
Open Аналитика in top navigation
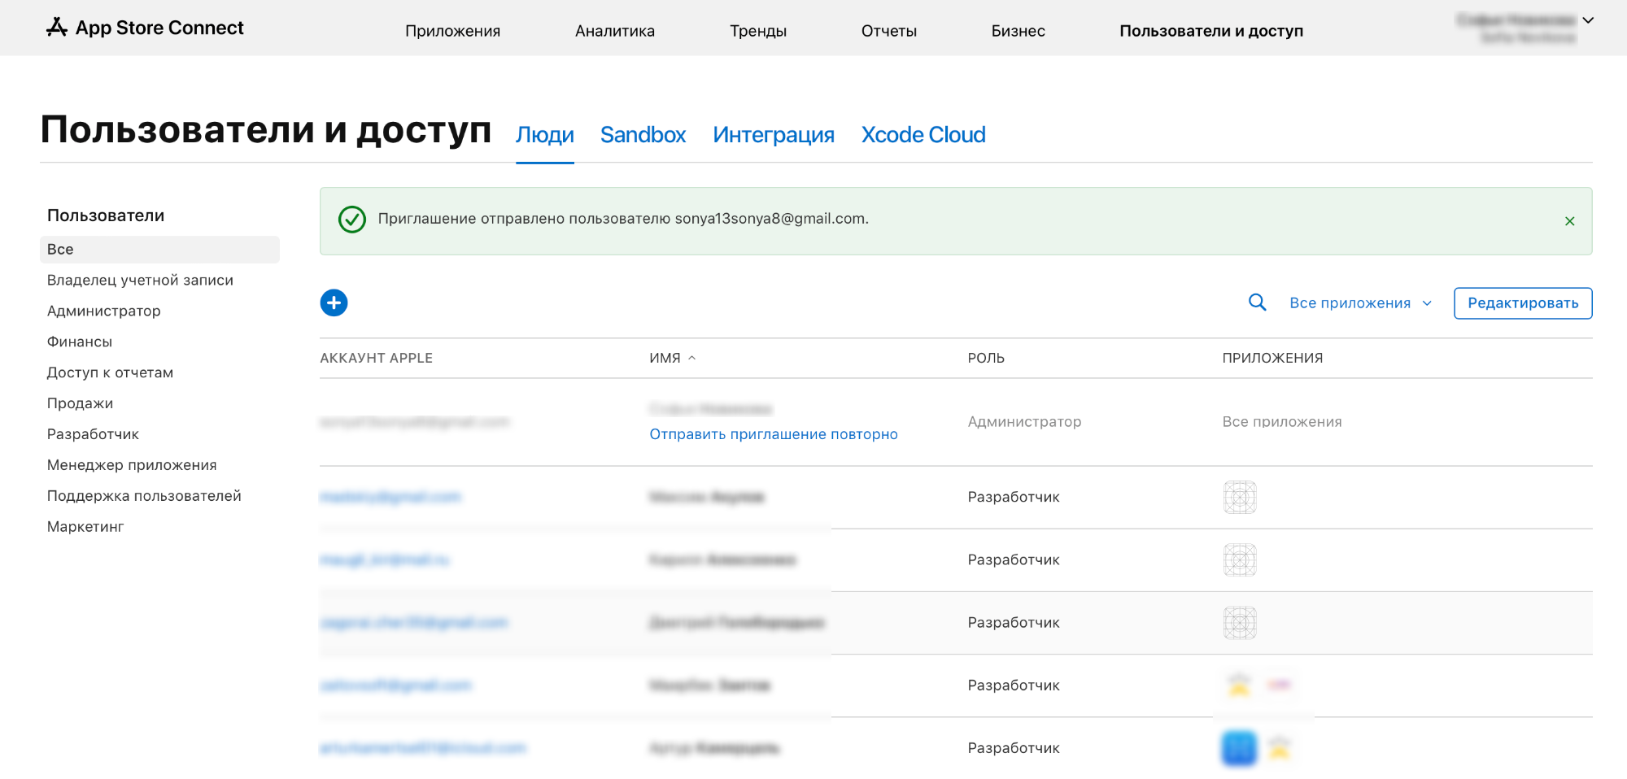[x=614, y=31]
